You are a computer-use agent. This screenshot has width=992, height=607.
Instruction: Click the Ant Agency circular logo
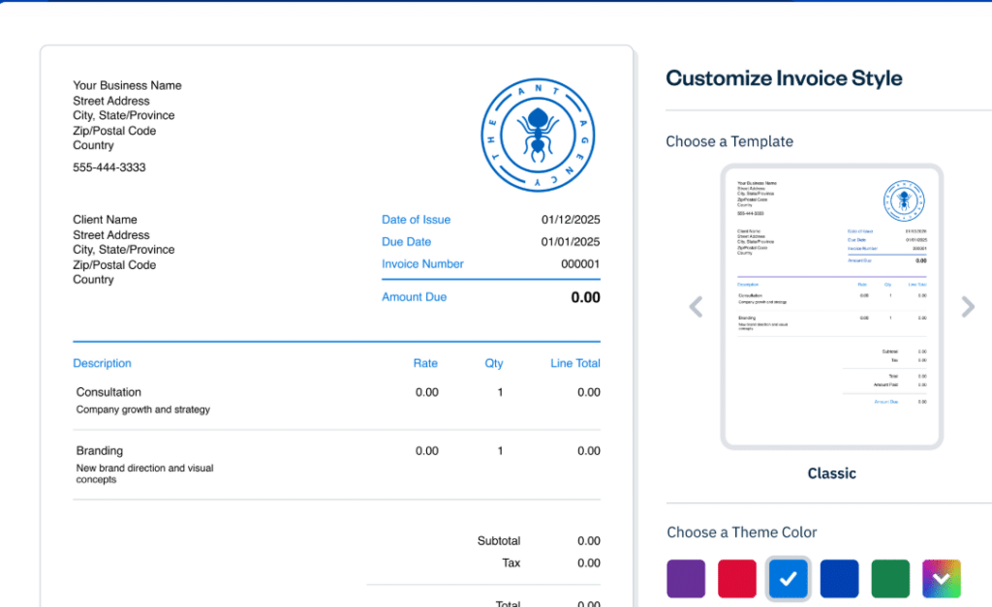539,134
